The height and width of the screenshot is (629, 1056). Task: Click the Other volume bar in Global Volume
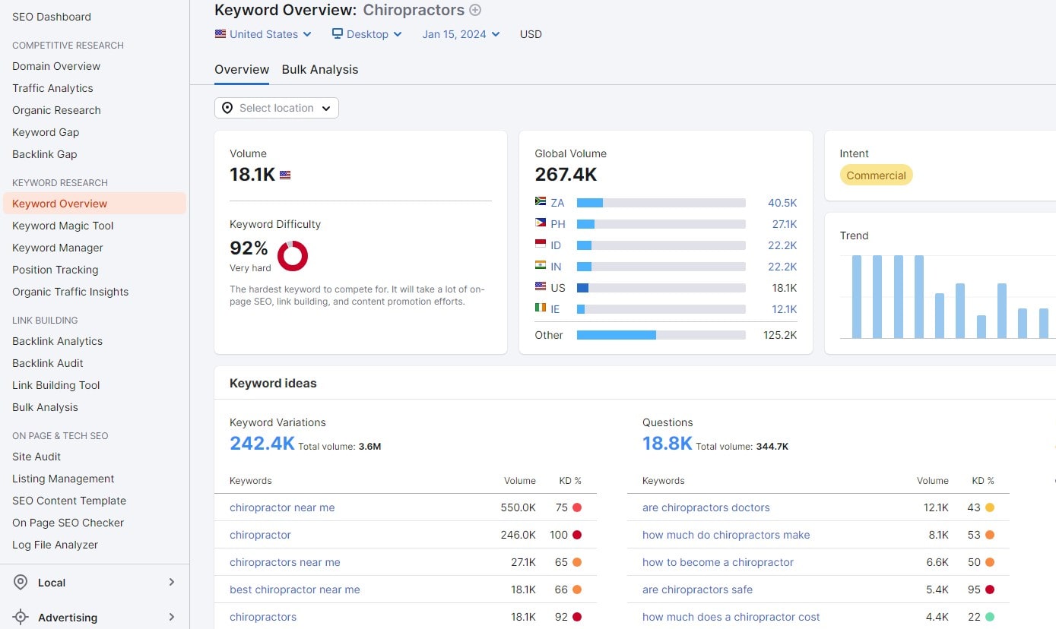tap(661, 335)
